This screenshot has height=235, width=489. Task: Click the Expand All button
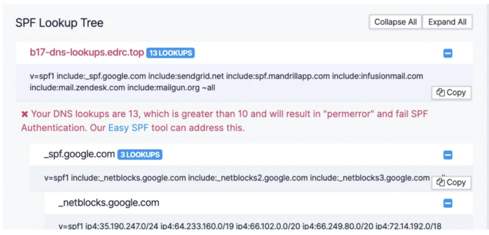point(447,22)
